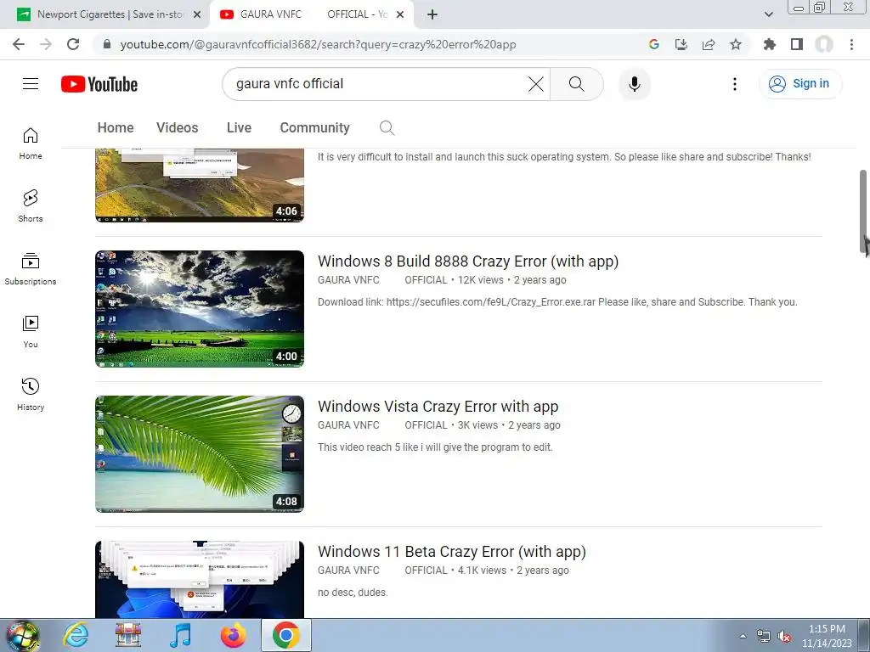Click 'This video reach 5 like' description

435,447
